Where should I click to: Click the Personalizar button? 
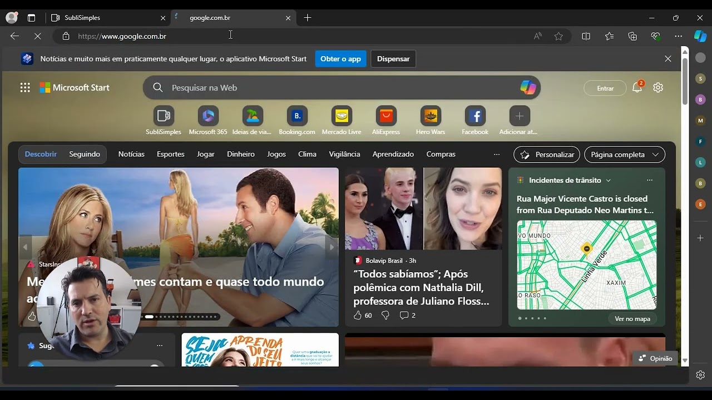click(547, 154)
